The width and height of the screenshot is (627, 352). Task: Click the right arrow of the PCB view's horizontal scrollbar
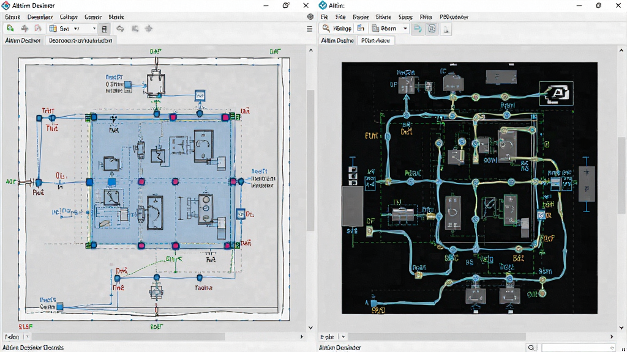[612, 337]
